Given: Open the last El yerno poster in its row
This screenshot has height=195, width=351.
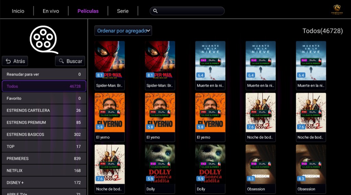Looking at the screenshot, I should click(210, 112).
